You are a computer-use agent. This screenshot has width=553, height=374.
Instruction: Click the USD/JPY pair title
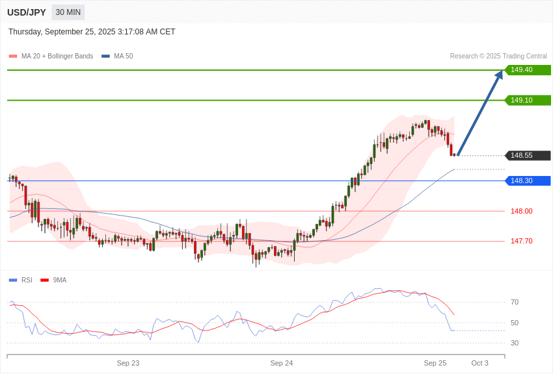point(27,12)
